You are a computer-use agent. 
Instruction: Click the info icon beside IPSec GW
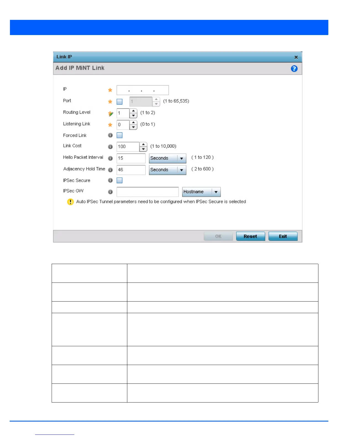click(x=110, y=192)
